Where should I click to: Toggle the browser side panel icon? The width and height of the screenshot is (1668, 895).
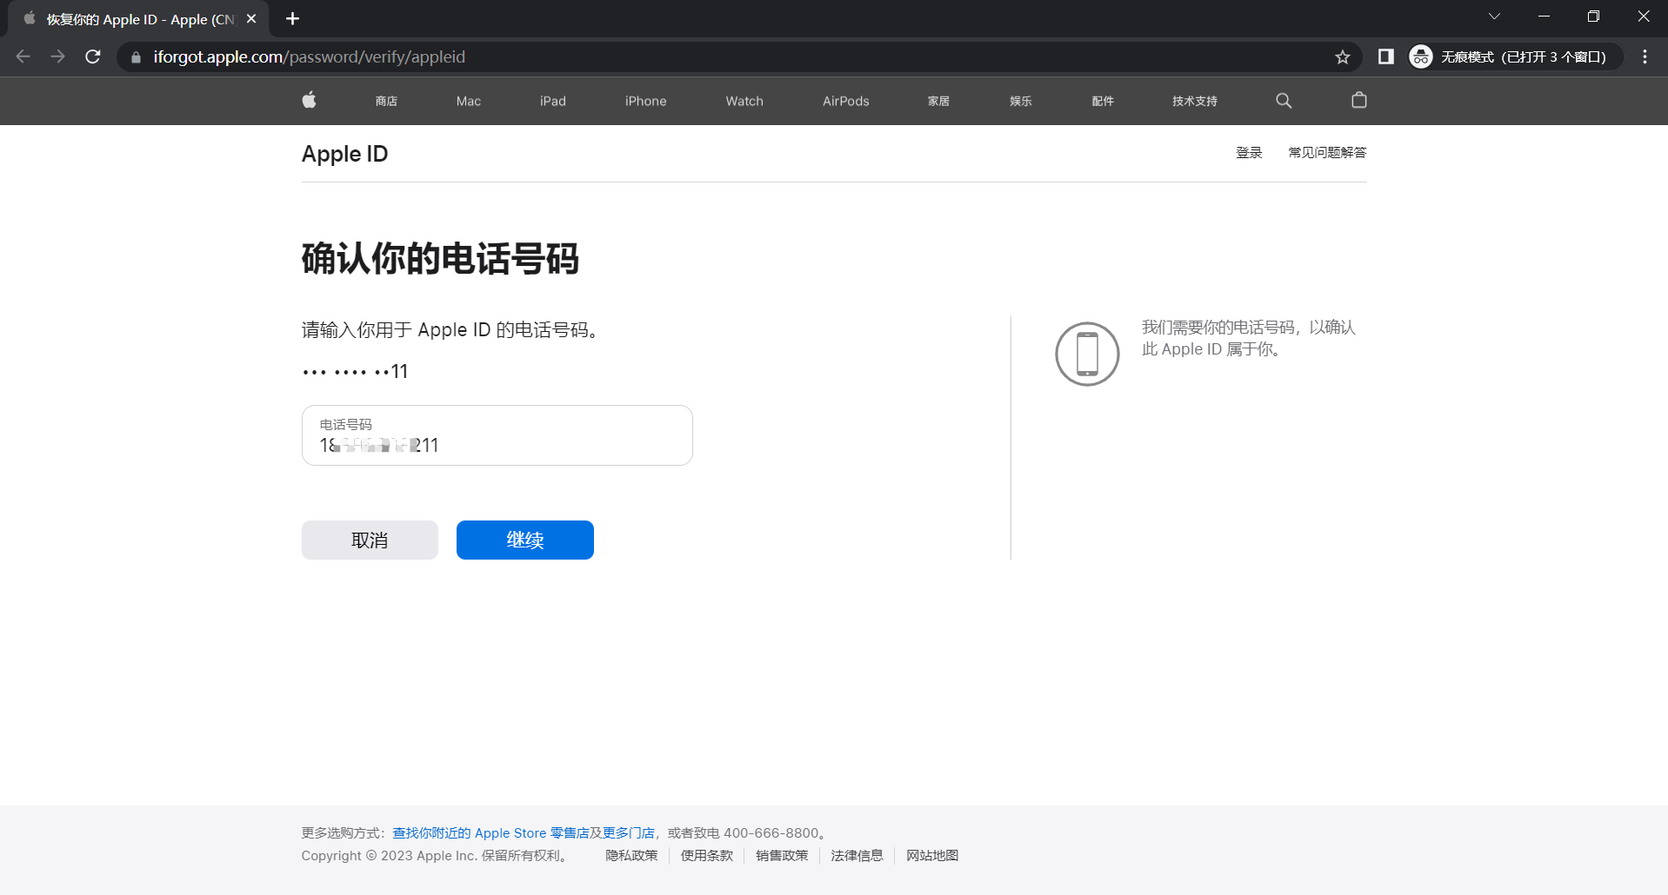[1386, 56]
